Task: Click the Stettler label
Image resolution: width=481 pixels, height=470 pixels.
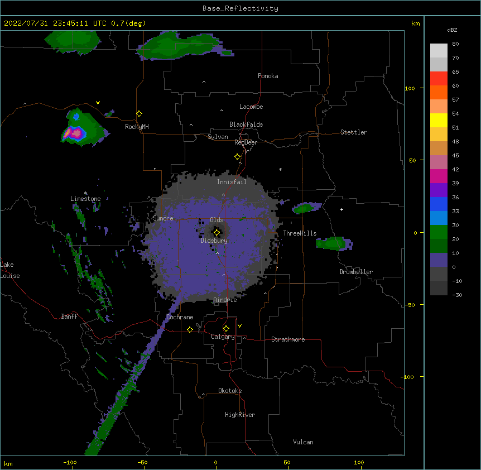Action: (354, 132)
